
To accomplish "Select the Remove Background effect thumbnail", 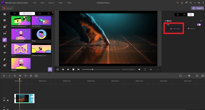I will click(21, 20).
